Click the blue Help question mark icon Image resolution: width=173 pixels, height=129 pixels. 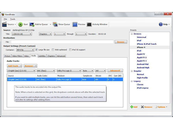click(x=161, y=24)
